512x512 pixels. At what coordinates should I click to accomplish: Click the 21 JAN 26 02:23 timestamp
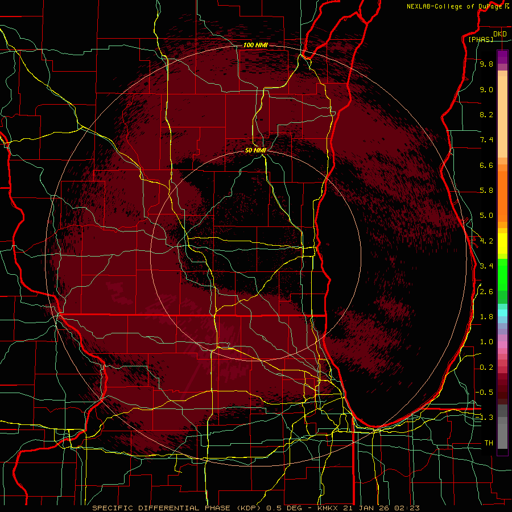click(381, 508)
